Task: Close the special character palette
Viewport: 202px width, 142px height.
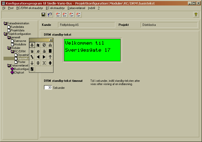Action: tap(51, 40)
